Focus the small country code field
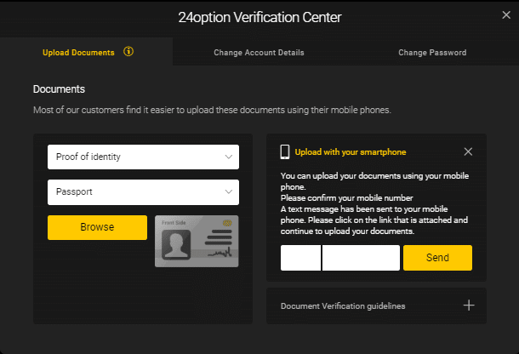 point(300,258)
